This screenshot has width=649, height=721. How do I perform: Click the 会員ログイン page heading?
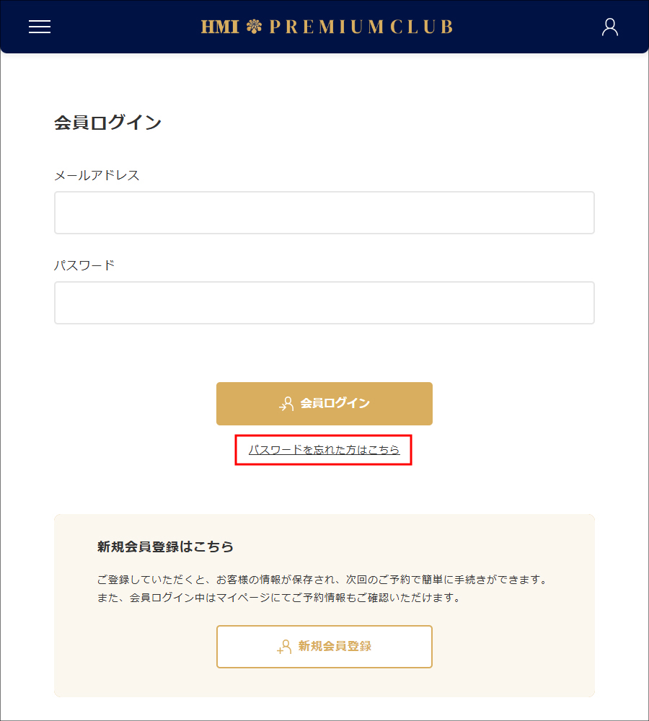tap(107, 123)
